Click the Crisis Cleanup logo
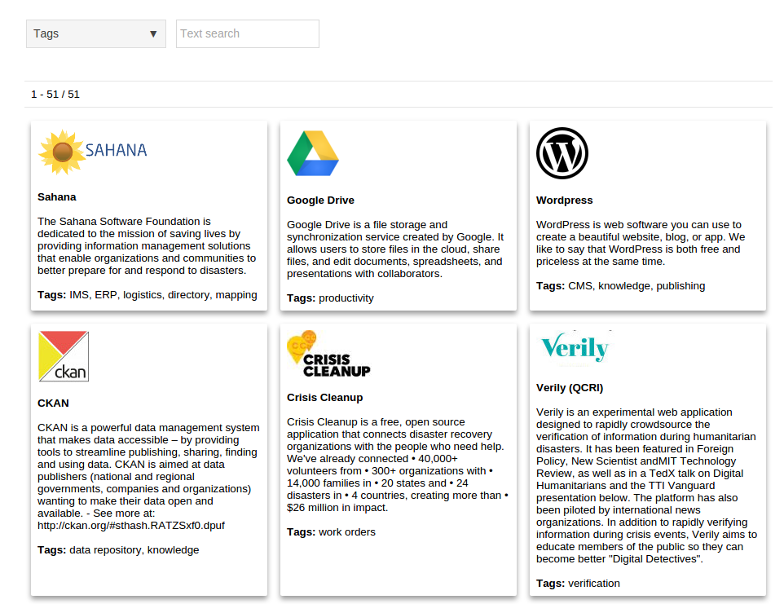 click(x=328, y=354)
